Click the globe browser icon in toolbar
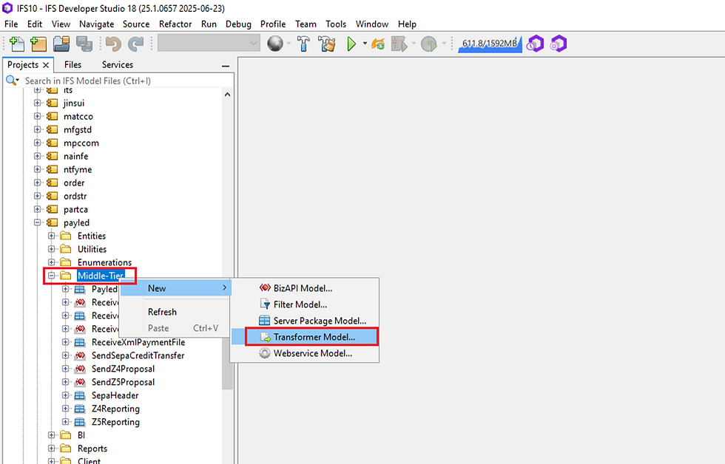This screenshot has height=464, width=725. [275, 44]
